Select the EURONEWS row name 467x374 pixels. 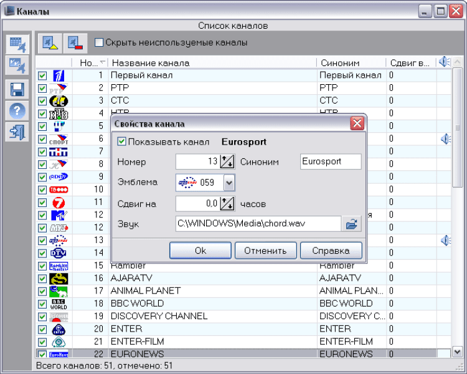pos(138,354)
